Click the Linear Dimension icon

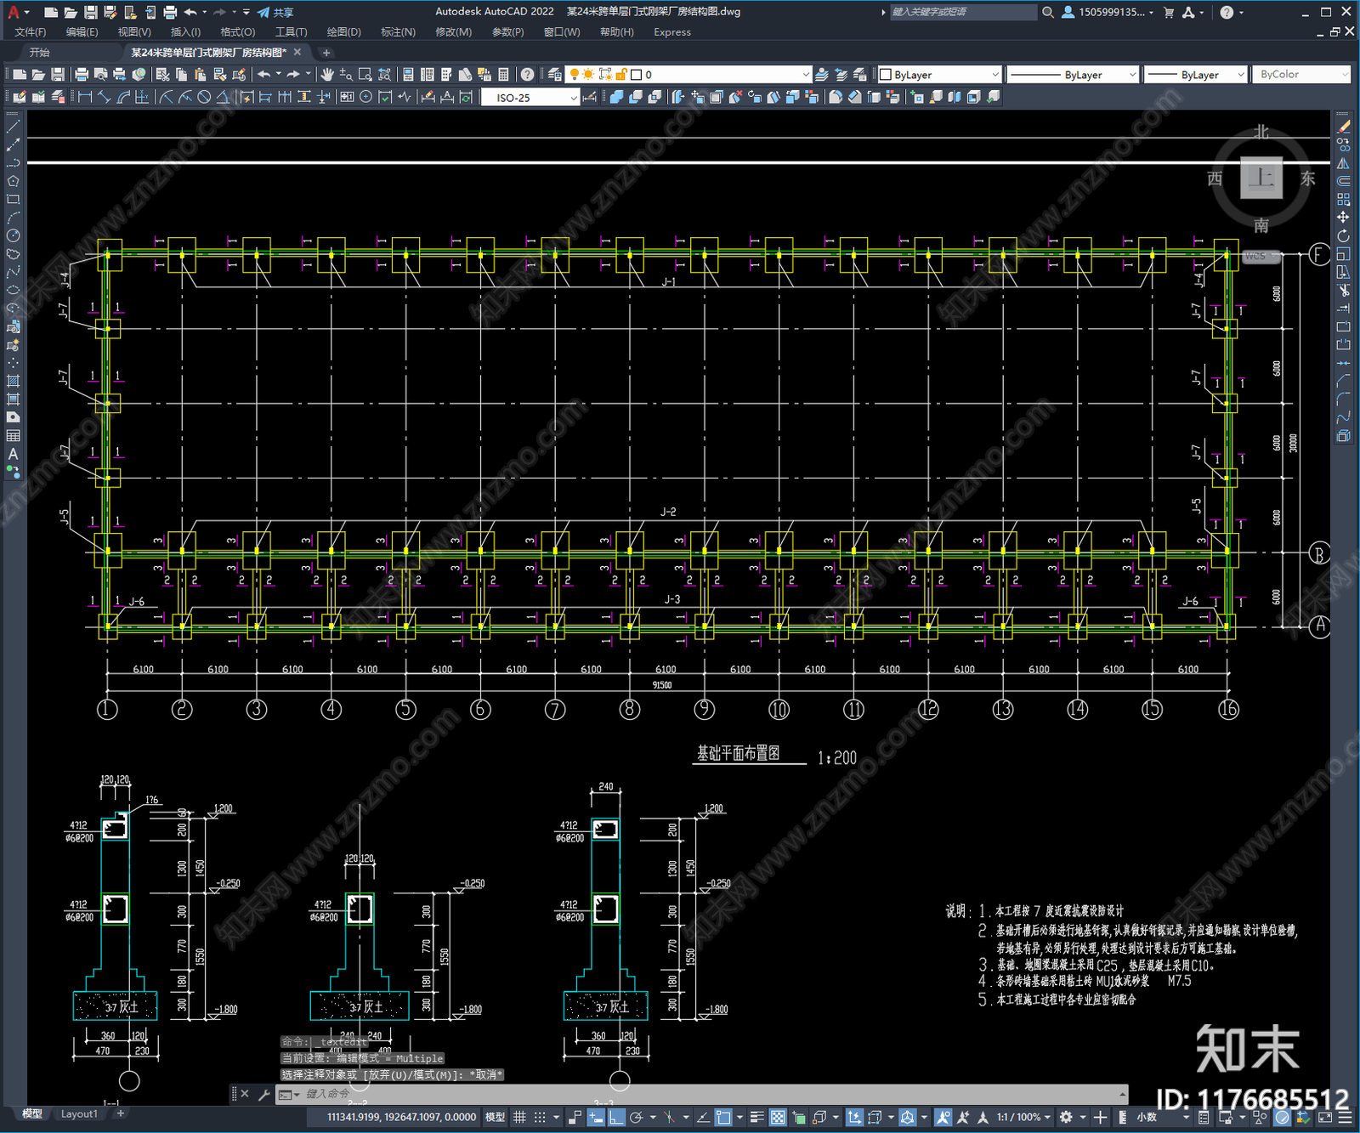85,97
